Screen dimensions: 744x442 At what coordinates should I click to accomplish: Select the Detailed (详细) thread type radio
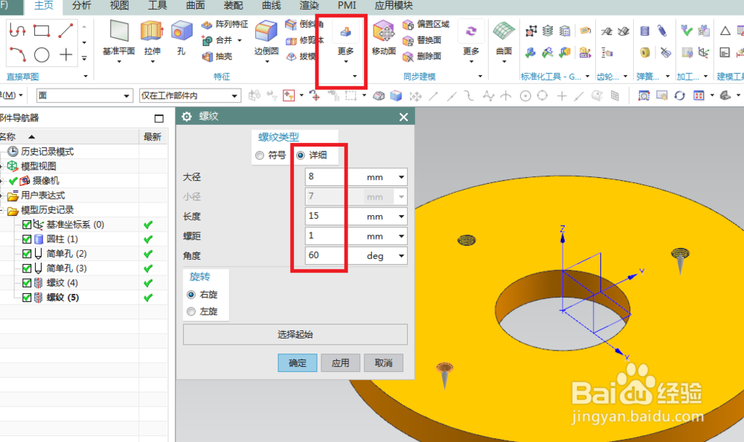coord(301,156)
